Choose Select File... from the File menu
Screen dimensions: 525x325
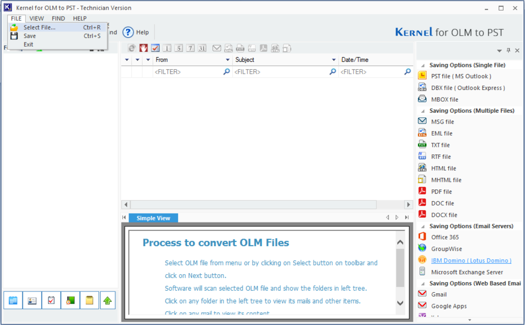point(57,28)
